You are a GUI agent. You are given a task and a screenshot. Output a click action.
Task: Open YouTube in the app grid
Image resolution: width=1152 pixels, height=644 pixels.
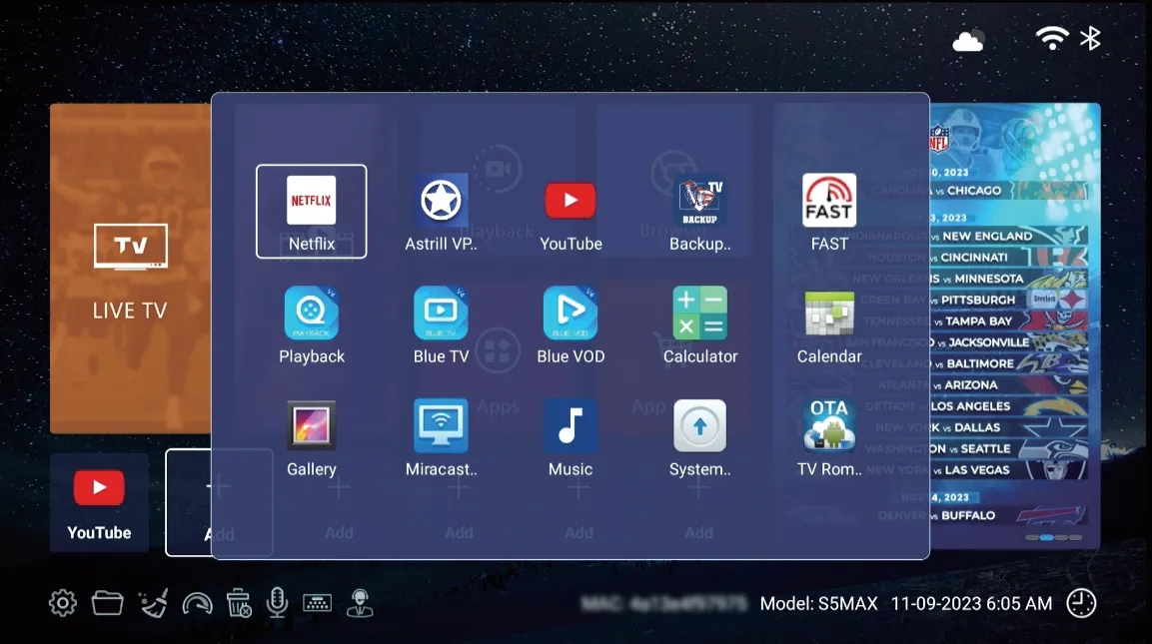tap(571, 212)
